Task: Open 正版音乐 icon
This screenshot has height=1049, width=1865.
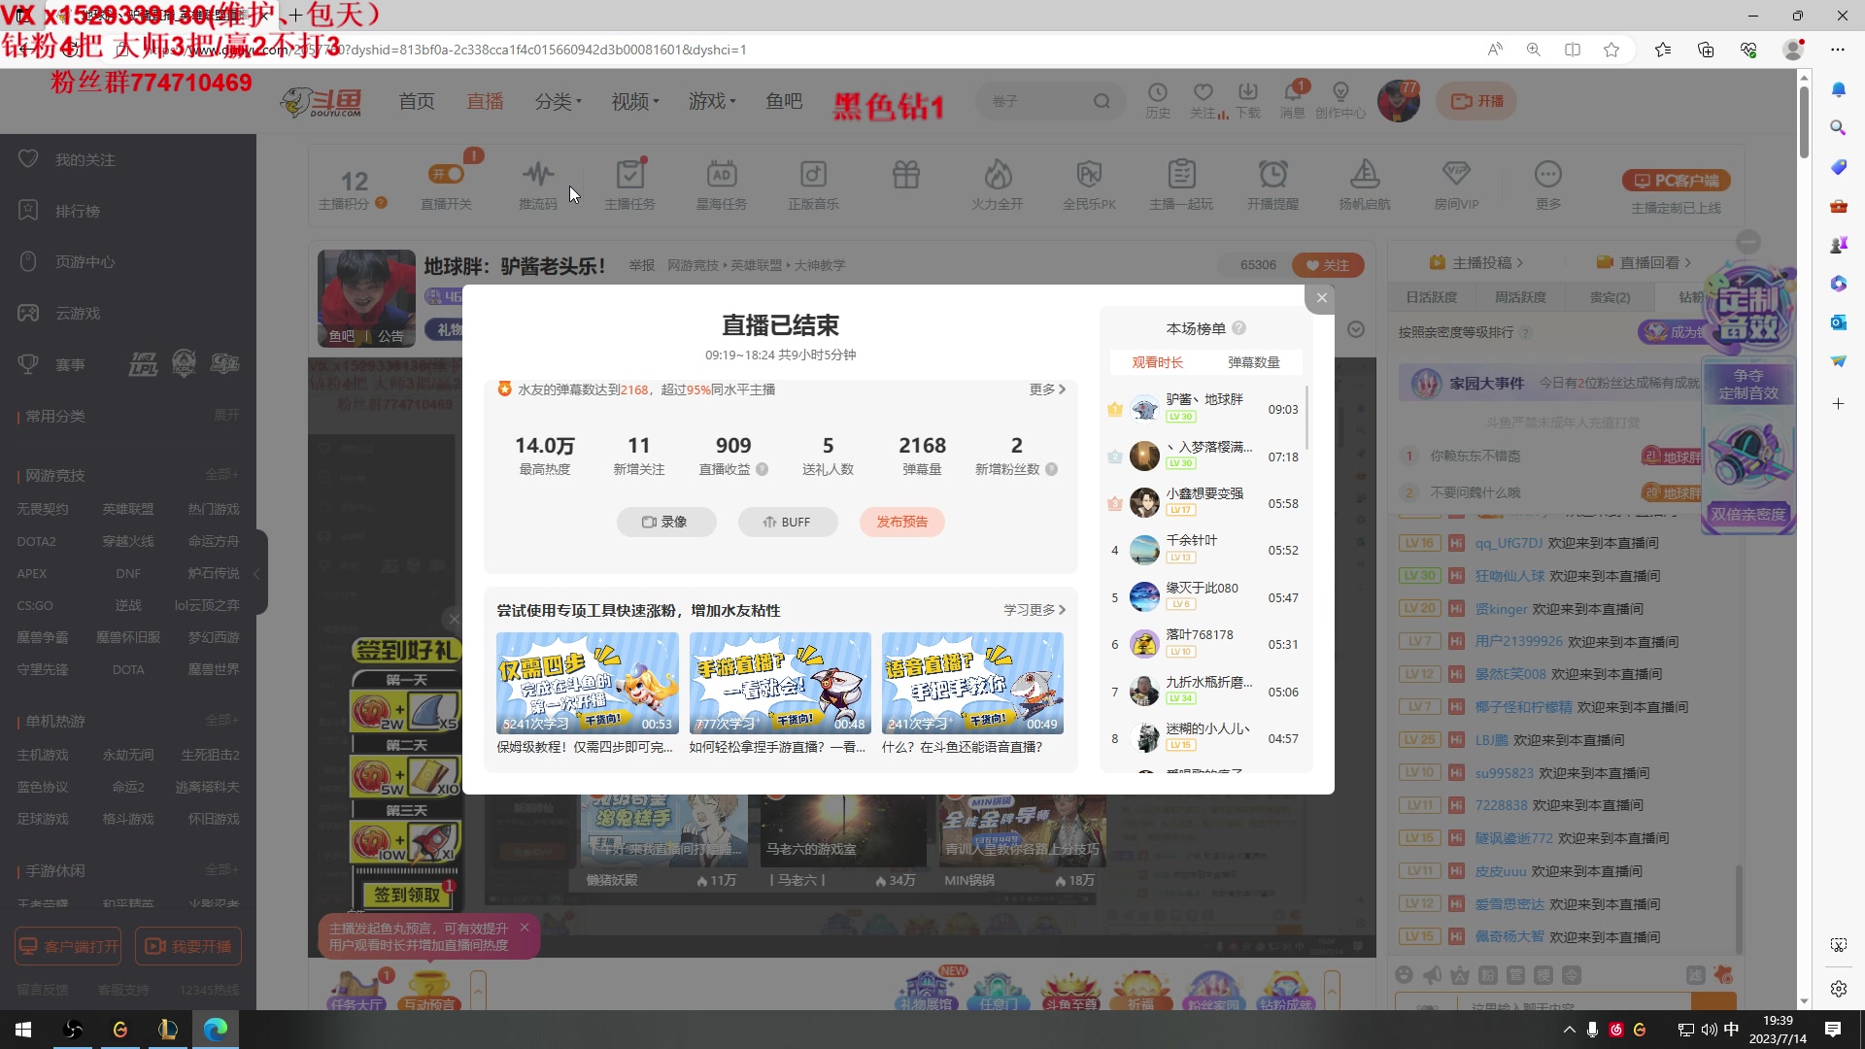Action: tap(813, 175)
